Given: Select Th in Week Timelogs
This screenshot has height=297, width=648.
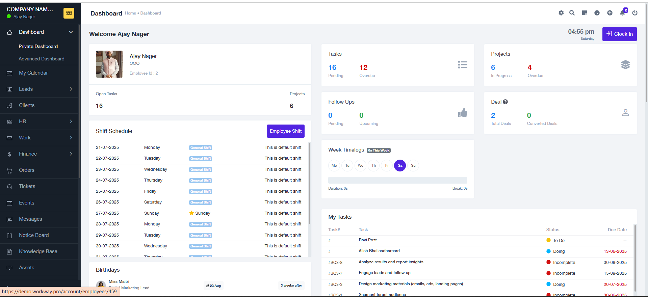Looking at the screenshot, I should click(x=374, y=165).
